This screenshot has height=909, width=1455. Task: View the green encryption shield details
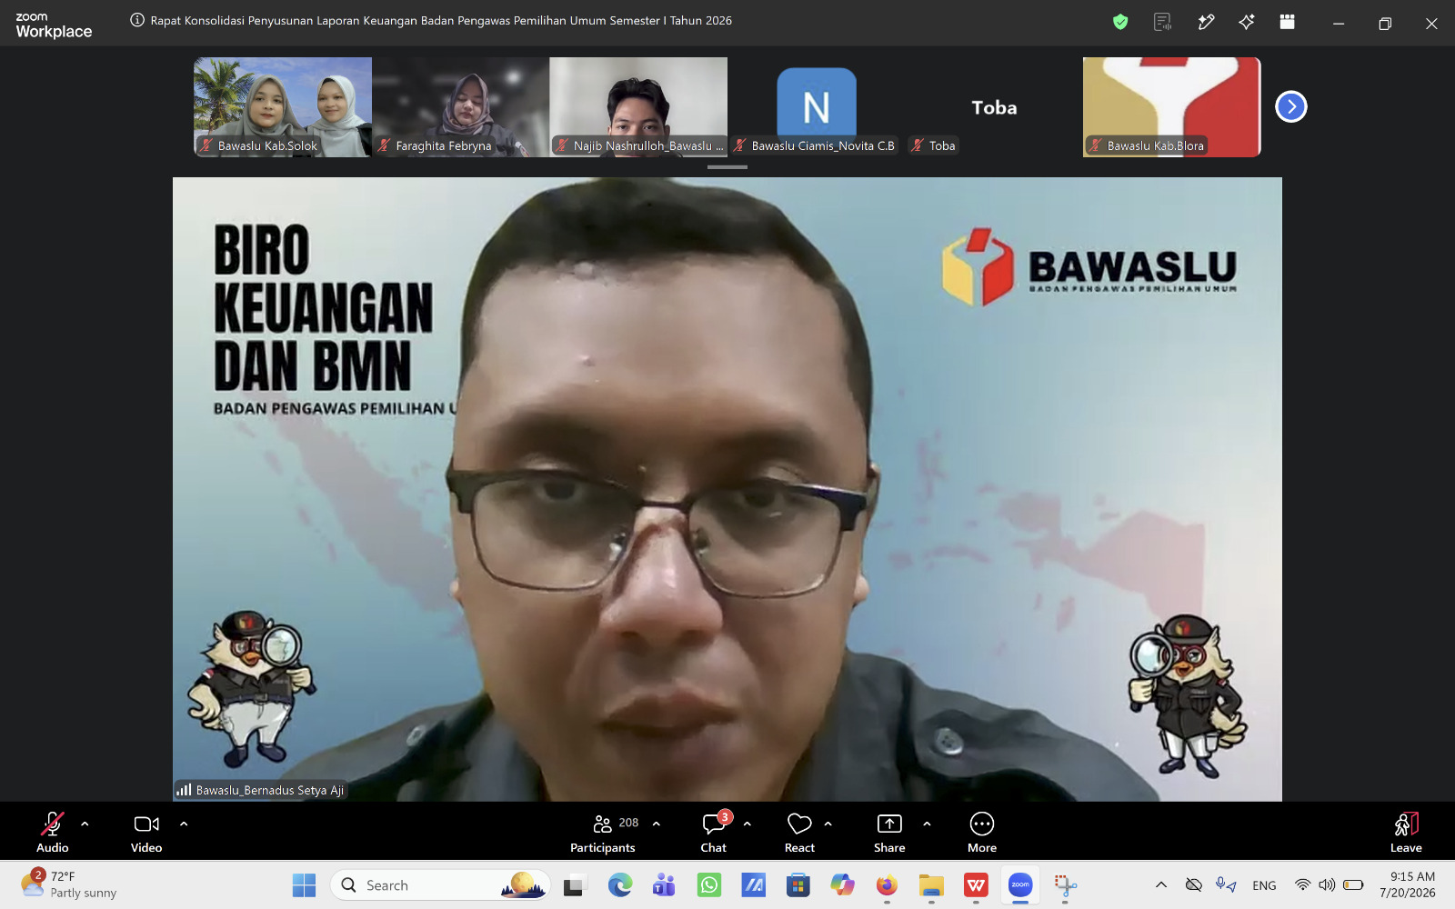(1120, 22)
